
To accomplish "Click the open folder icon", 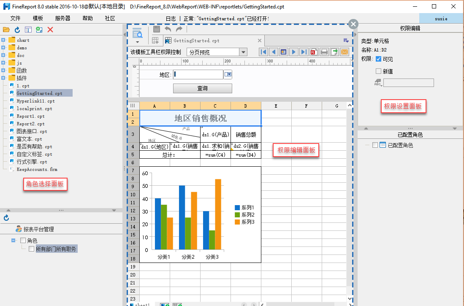I will tap(6, 30).
